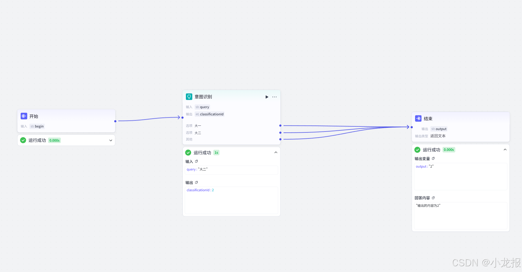Click the 其他 branch output port

[x=280, y=139]
